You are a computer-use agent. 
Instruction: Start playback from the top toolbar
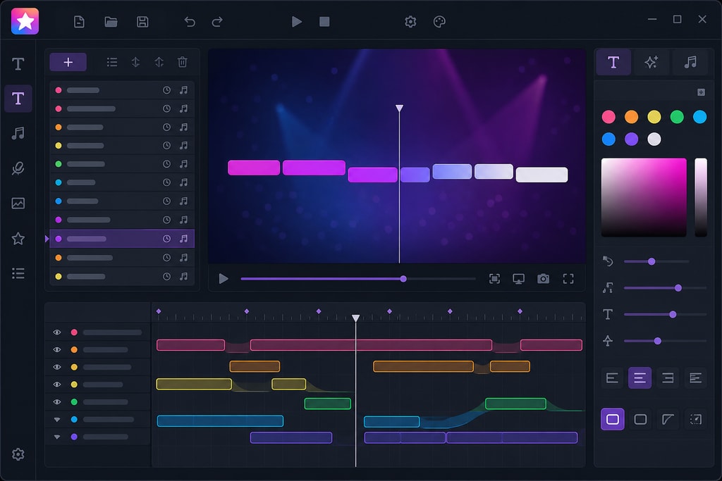(297, 22)
